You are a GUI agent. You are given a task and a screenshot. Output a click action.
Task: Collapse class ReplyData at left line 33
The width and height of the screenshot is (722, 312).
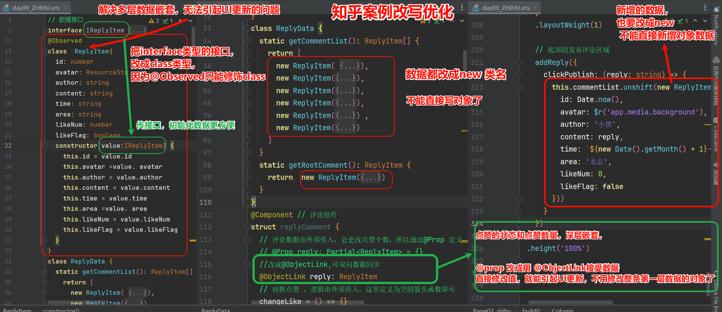(45, 262)
